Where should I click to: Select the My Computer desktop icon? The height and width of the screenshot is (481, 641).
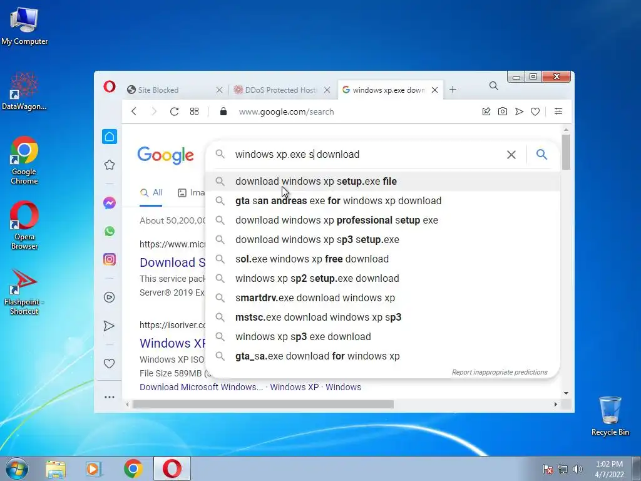[24, 25]
